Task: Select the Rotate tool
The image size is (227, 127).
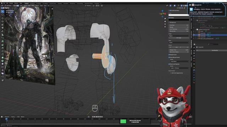Action: [2, 21]
